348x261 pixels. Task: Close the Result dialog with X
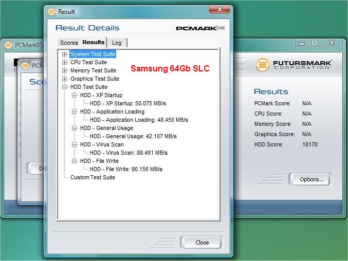[219, 9]
